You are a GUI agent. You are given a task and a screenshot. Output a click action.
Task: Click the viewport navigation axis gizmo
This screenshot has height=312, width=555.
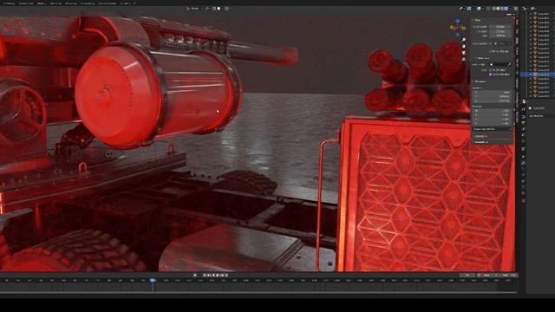click(x=458, y=27)
